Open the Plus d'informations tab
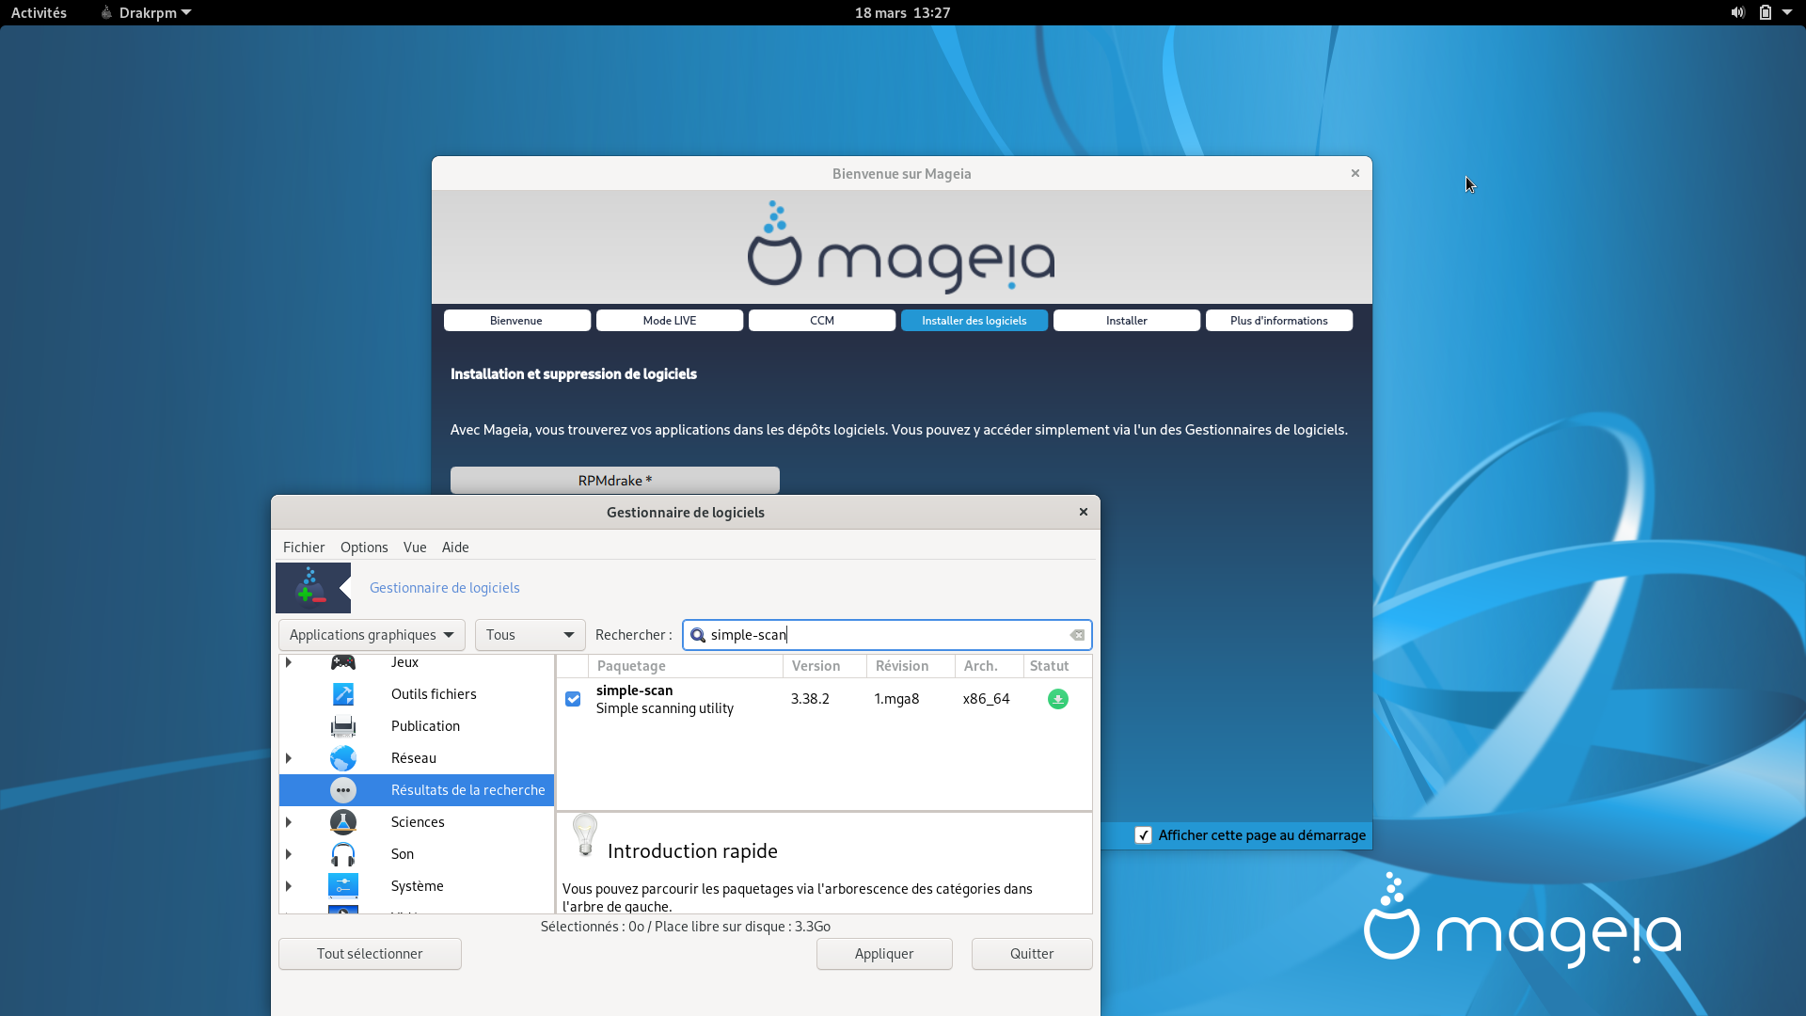Image resolution: width=1806 pixels, height=1016 pixels. coord(1278,321)
